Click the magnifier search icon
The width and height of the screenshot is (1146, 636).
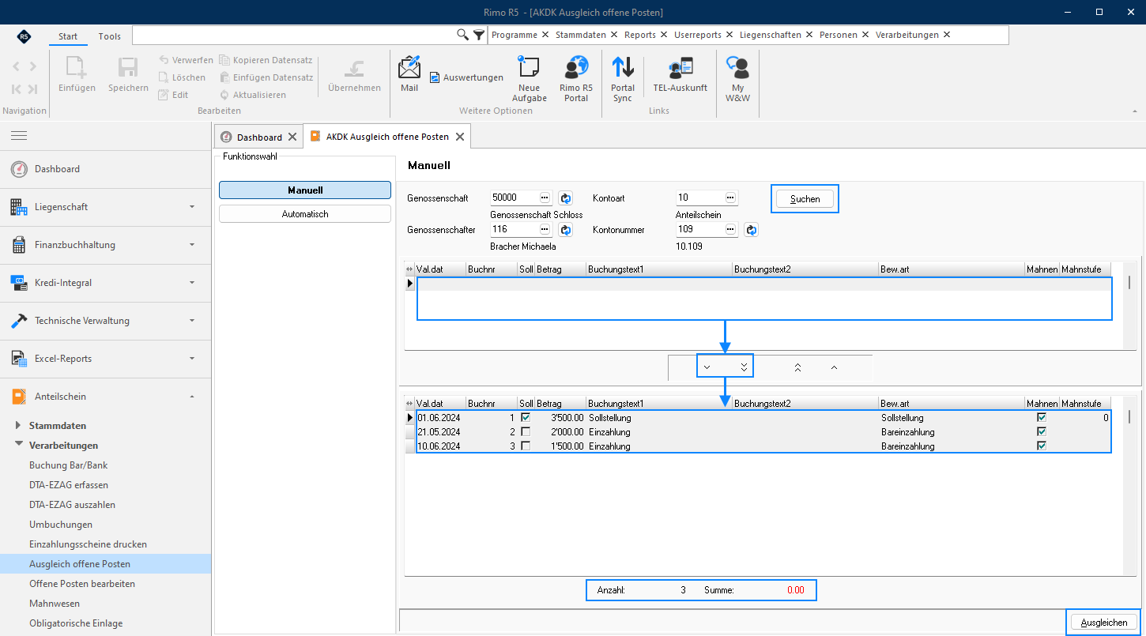[463, 35]
